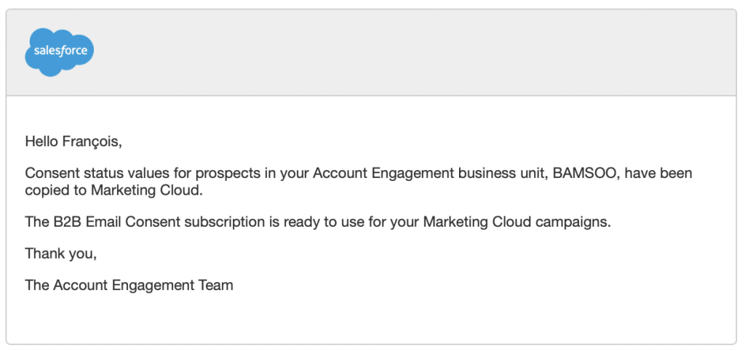
Task: Click the Salesforce cloud logo
Action: 60,51
